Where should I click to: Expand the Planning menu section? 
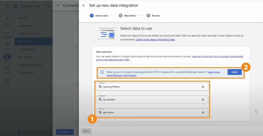pos(35,18)
